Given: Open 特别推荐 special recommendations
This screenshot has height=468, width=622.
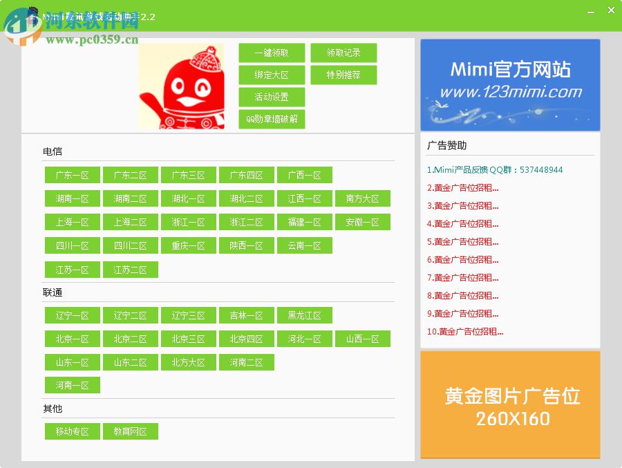Looking at the screenshot, I should 343,75.
